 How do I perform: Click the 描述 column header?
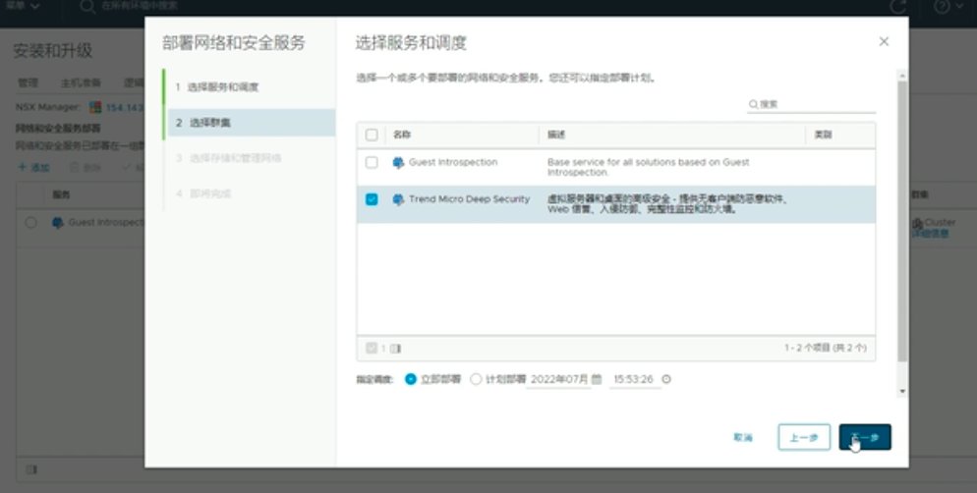pyautogui.click(x=556, y=136)
